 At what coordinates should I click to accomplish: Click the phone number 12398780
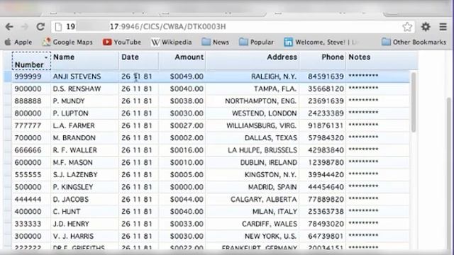326,162
